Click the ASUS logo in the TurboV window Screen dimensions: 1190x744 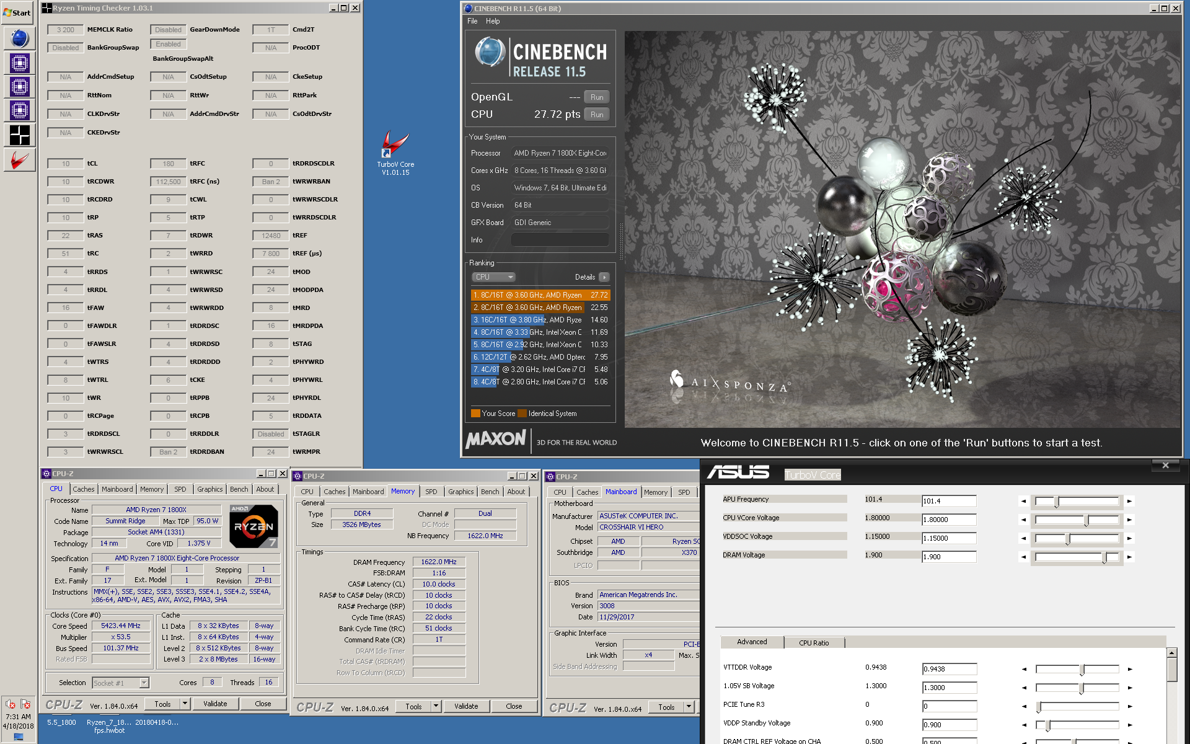[x=738, y=473]
